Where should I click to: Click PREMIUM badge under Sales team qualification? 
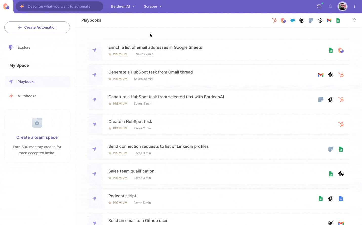pos(118,178)
